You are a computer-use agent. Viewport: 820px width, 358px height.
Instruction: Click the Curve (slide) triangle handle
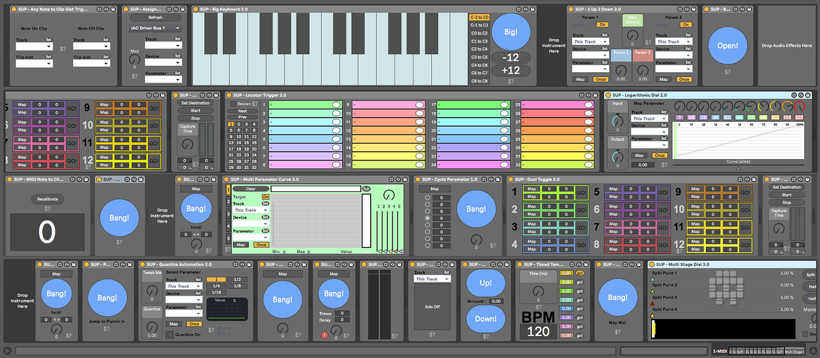739,168
